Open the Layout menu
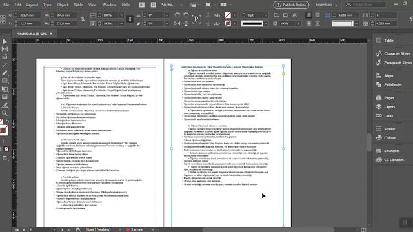Screen dimensions: 413x232 coord(32,5)
